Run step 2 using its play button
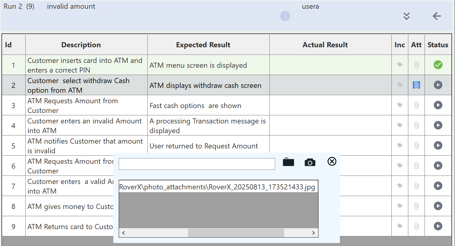 [438, 85]
